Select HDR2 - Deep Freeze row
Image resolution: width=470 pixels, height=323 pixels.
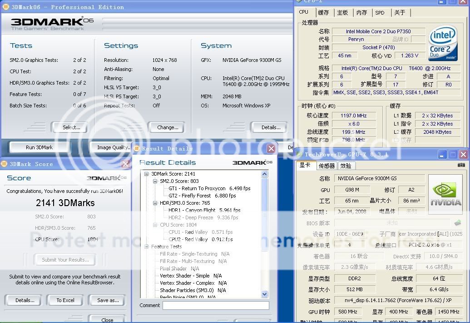tap(203, 217)
